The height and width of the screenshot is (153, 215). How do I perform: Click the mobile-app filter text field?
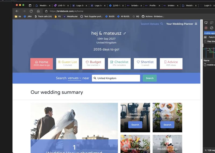pos(209,33)
